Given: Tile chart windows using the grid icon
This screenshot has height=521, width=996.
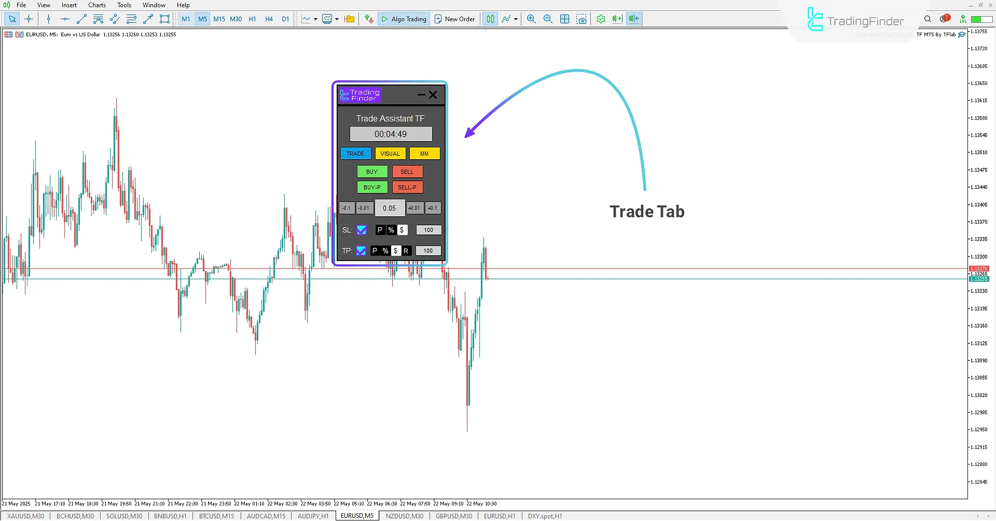Looking at the screenshot, I should click(x=565, y=19).
